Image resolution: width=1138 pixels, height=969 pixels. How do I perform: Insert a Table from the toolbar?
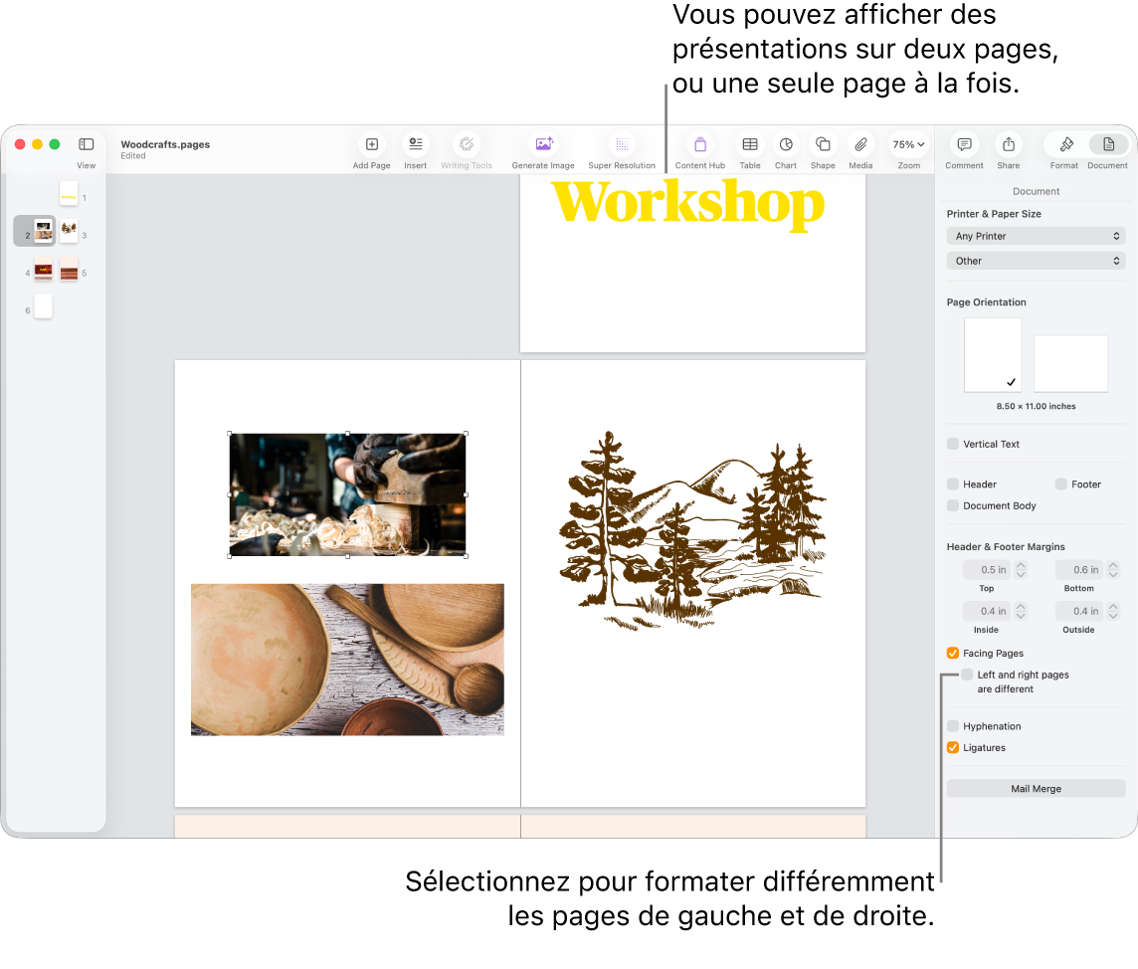[749, 144]
